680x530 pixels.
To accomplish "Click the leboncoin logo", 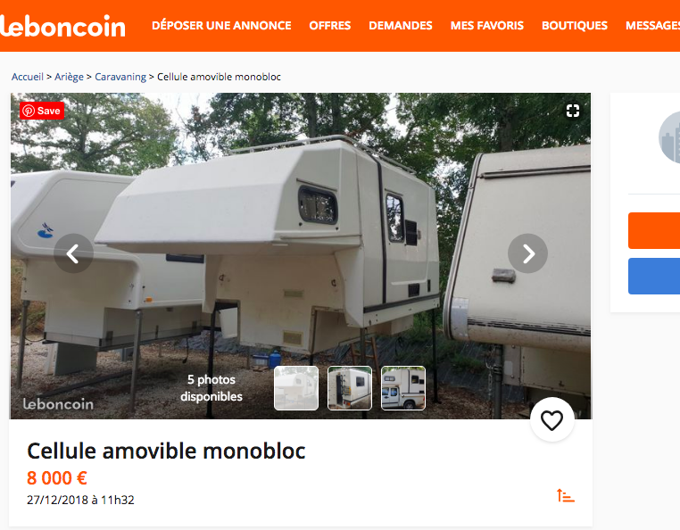I will (62, 26).
